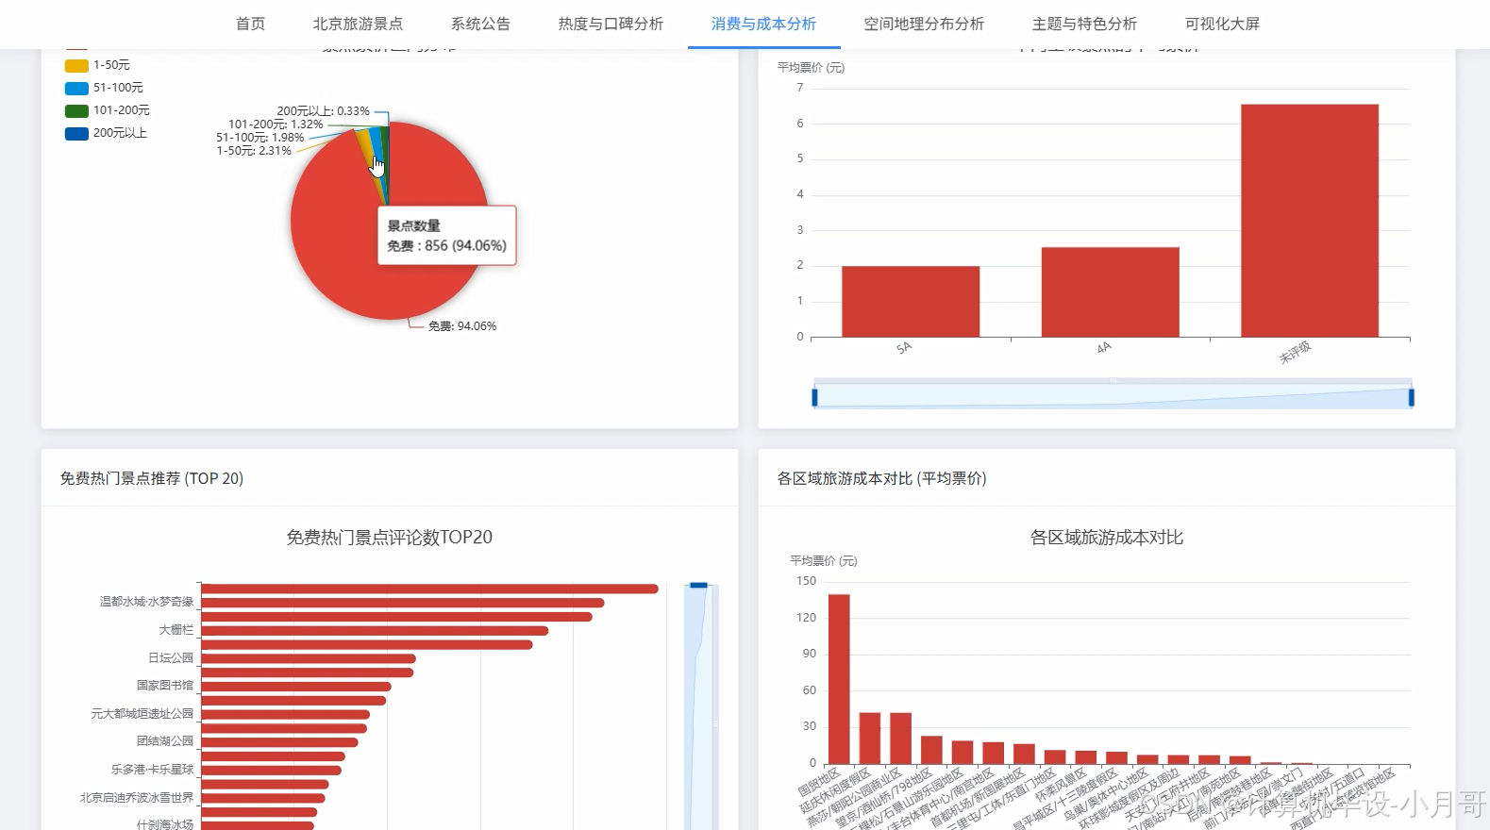Image resolution: width=1490 pixels, height=830 pixels.
Task: Click the 北京启迪乔波冰雪世界 label
Action: pyautogui.click(x=136, y=798)
